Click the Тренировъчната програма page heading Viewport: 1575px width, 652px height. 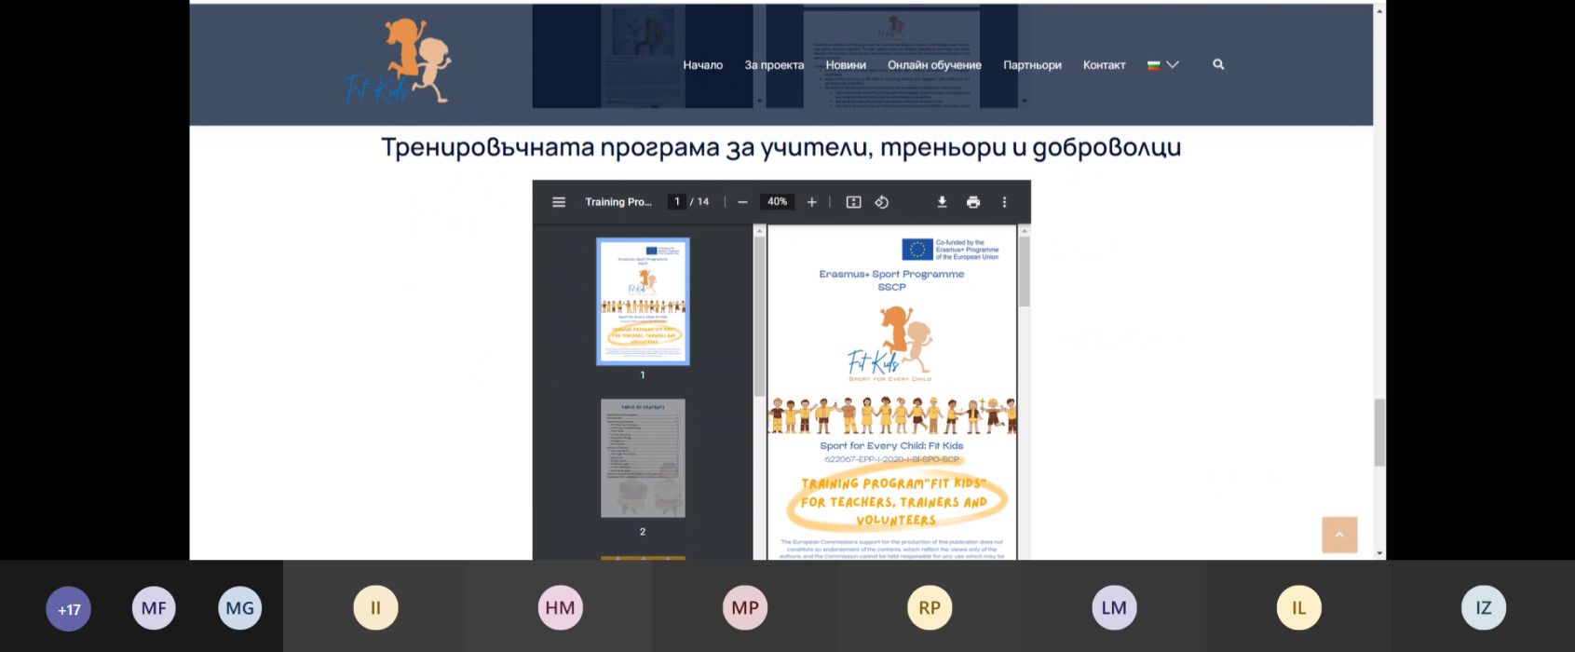pyautogui.click(x=781, y=147)
